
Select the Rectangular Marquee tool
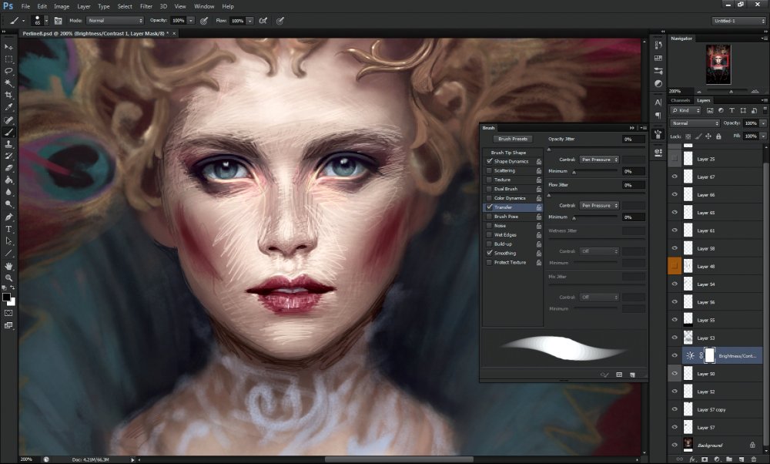tap(8, 59)
